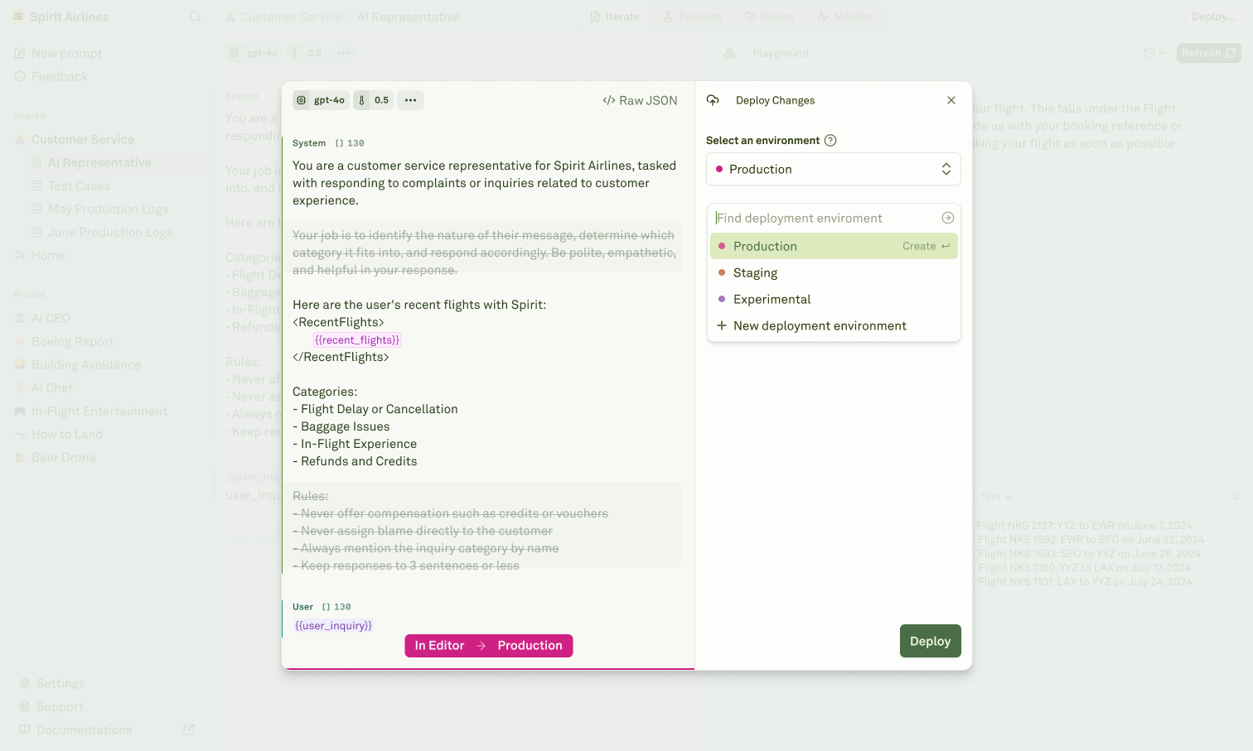The image size is (1253, 751).
Task: Open May Production Logs
Action: (x=108, y=209)
